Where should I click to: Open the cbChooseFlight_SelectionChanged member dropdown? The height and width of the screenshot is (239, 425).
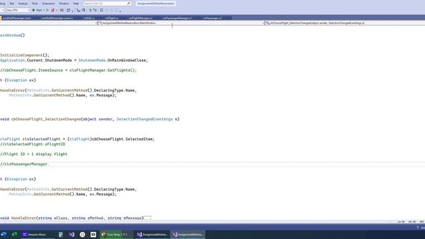[x=345, y=23]
